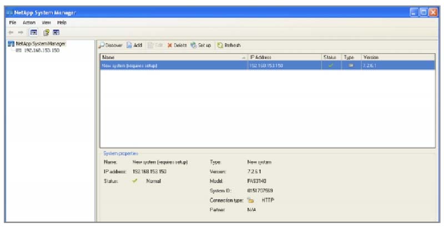The height and width of the screenshot is (227, 444).
Task: Open the View menu
Action: (46, 22)
